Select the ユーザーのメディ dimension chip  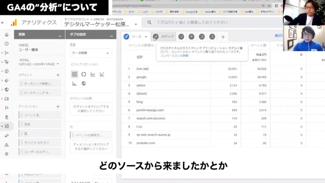40,152
